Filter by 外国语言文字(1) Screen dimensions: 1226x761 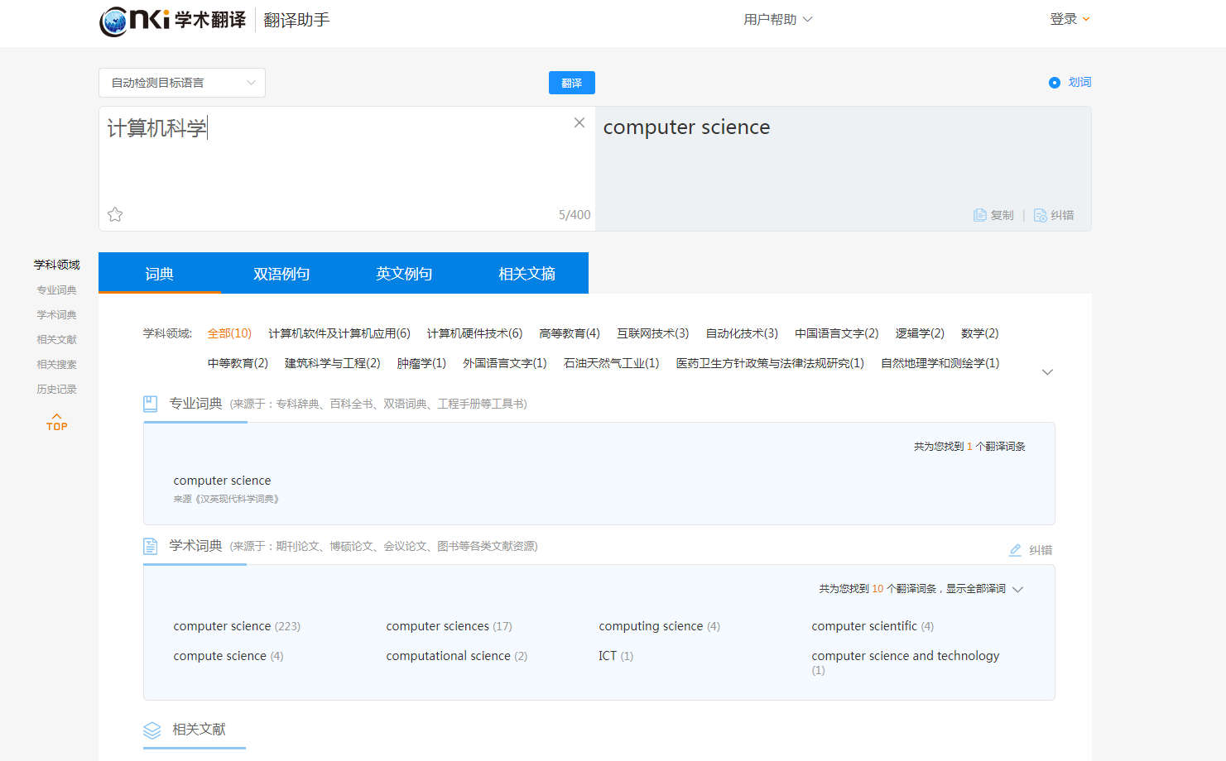[x=505, y=363]
